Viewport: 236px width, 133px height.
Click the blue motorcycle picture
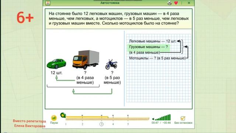tap(111, 64)
